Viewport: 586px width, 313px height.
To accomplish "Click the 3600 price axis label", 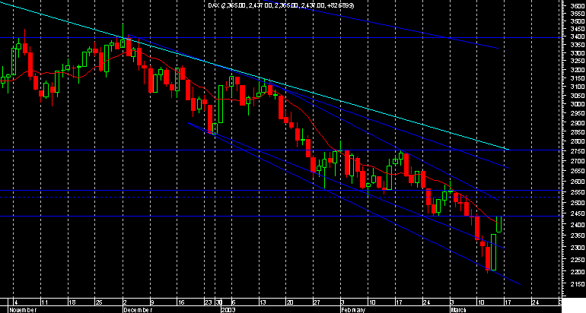I will (578, 5).
